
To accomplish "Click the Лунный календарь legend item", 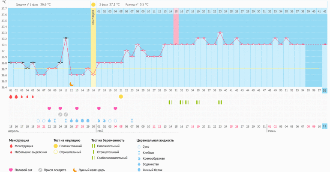I will click(x=91, y=170).
